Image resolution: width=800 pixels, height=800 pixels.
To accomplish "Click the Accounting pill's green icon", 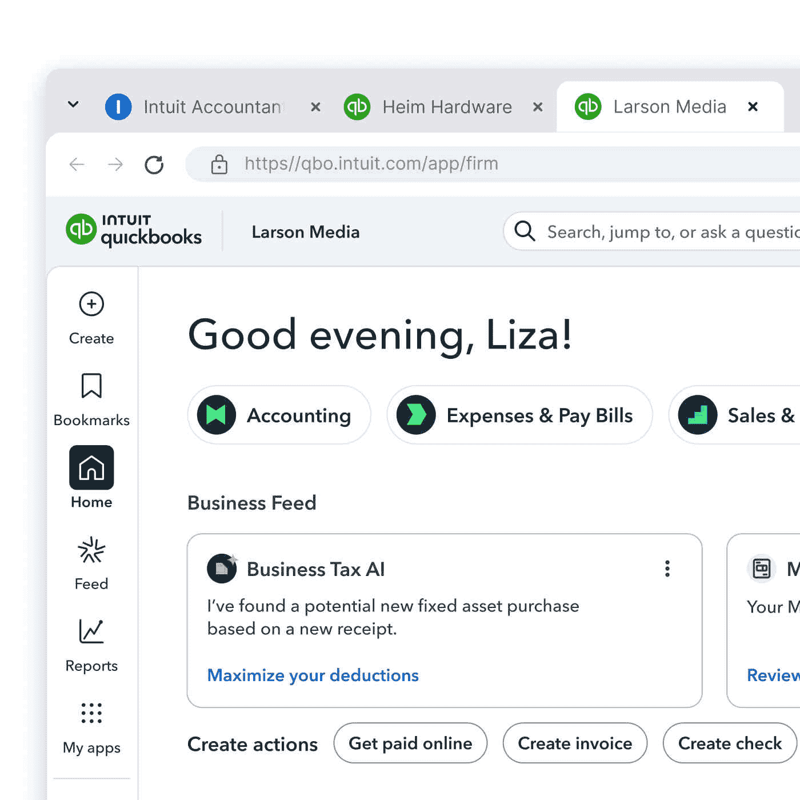I will coord(217,415).
